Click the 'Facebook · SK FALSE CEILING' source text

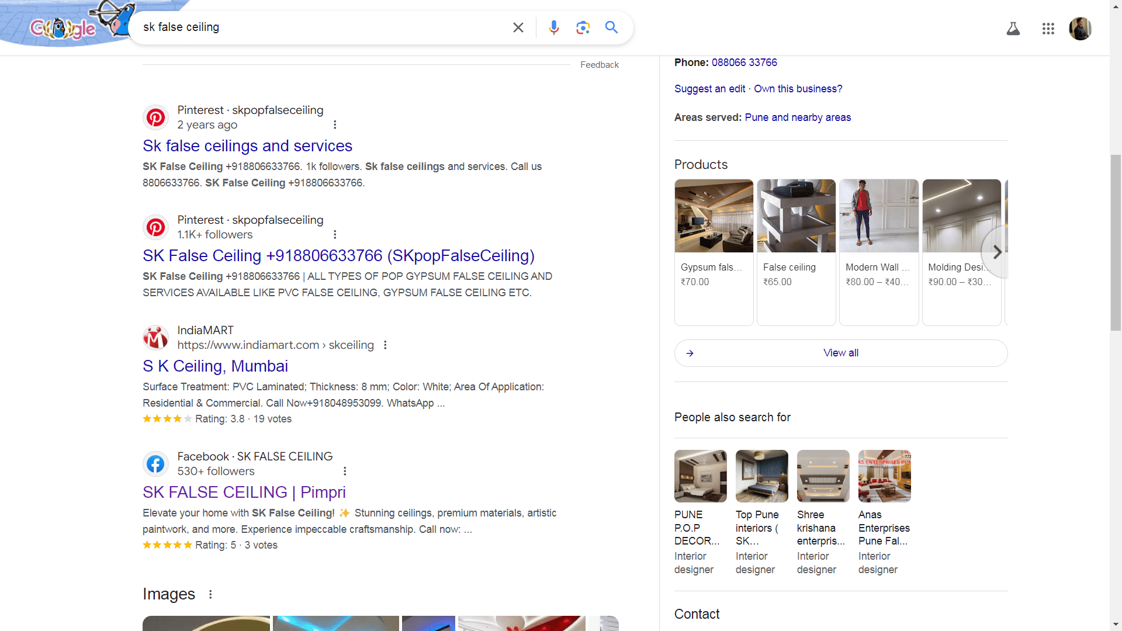tap(255, 456)
